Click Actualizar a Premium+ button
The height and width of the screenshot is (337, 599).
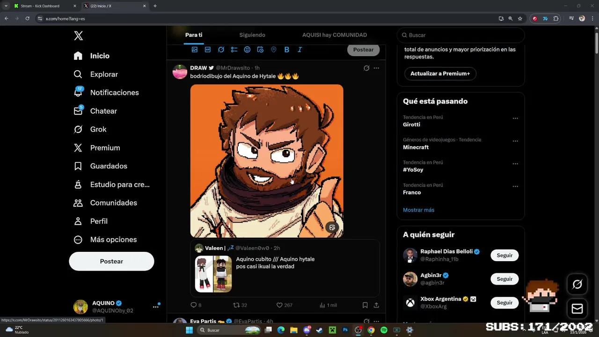[x=440, y=73]
